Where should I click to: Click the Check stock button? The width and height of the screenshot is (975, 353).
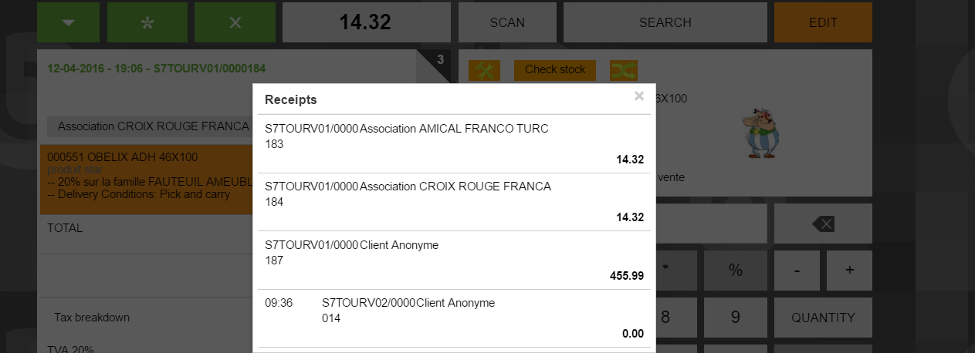tap(555, 70)
